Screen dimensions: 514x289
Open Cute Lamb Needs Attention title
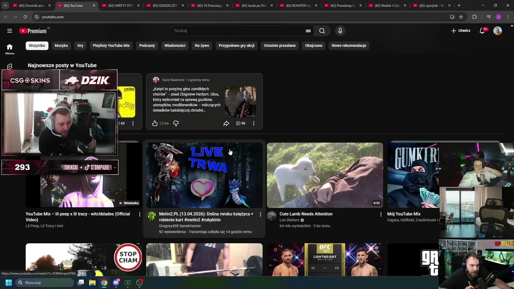(306, 214)
